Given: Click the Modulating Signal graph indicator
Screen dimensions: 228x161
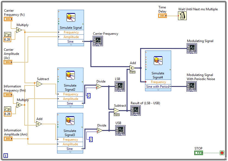Looking at the screenshot, I should click(x=192, y=49).
